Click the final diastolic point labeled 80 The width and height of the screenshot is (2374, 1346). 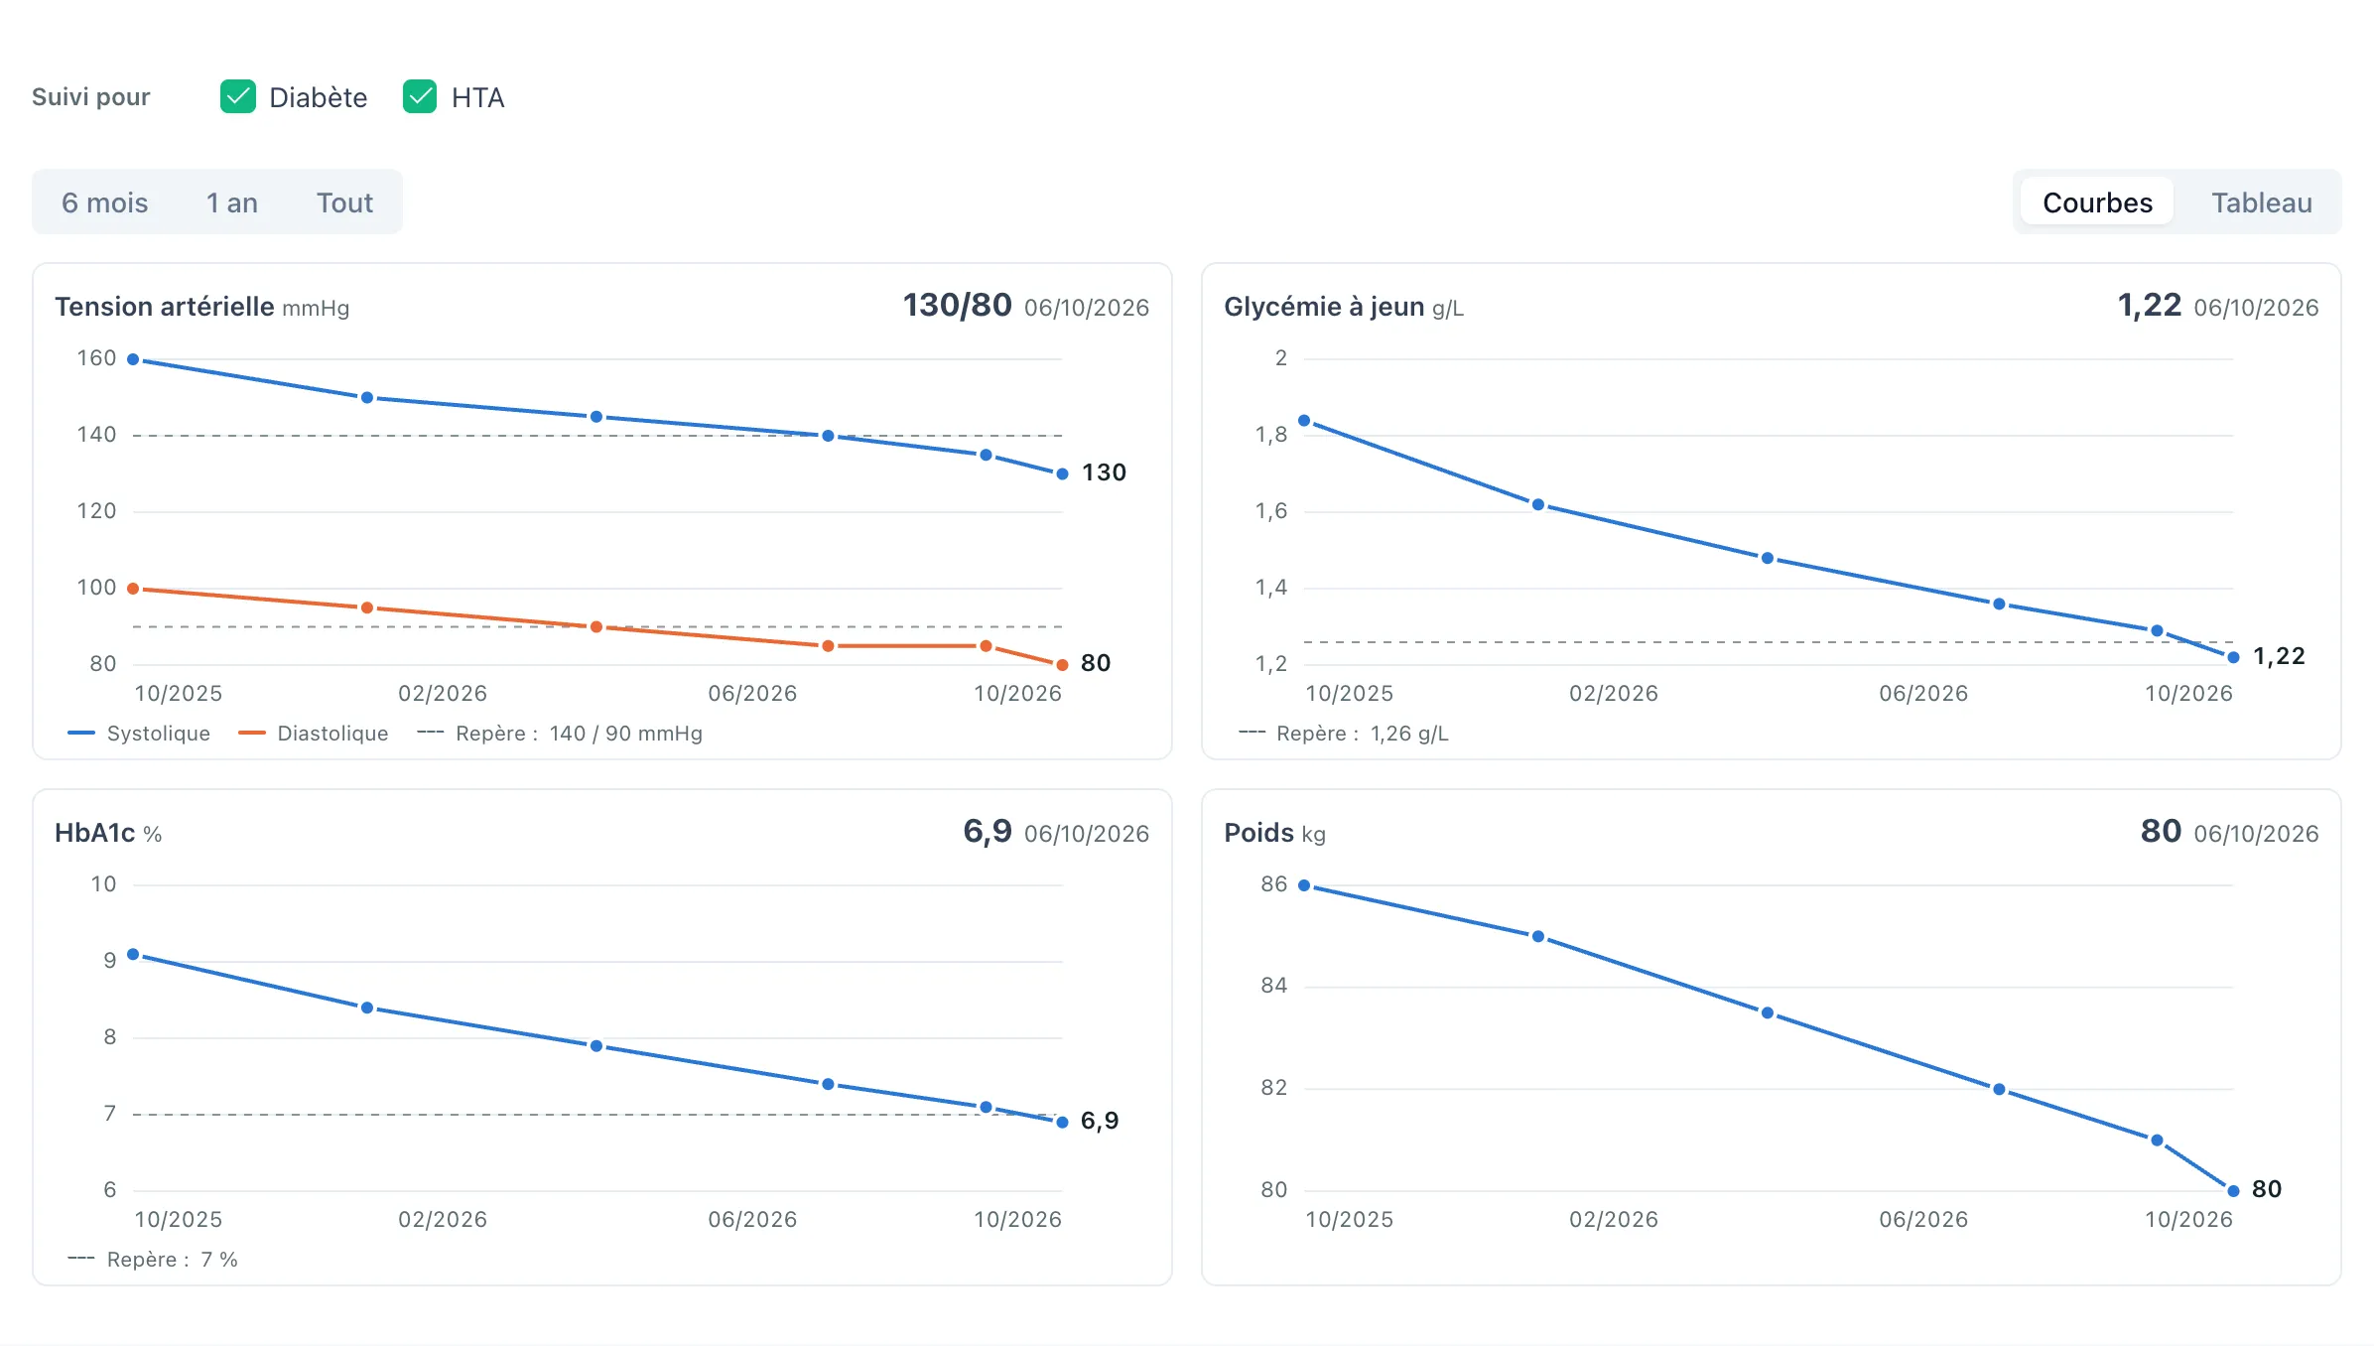pos(1062,665)
